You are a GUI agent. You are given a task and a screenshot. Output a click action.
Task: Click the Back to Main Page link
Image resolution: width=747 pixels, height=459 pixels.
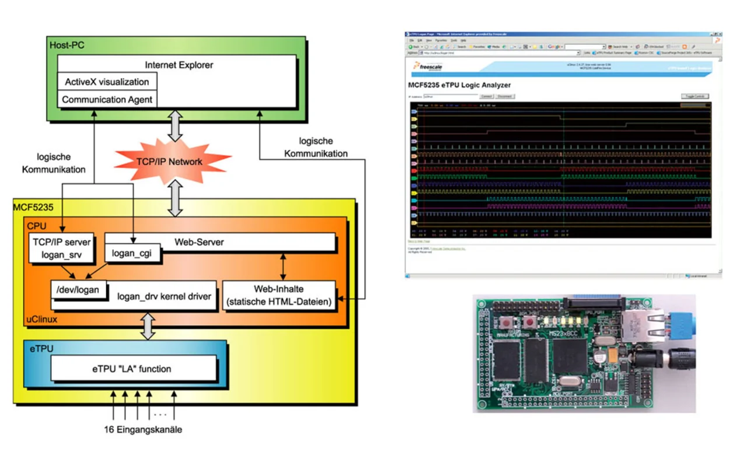point(418,241)
